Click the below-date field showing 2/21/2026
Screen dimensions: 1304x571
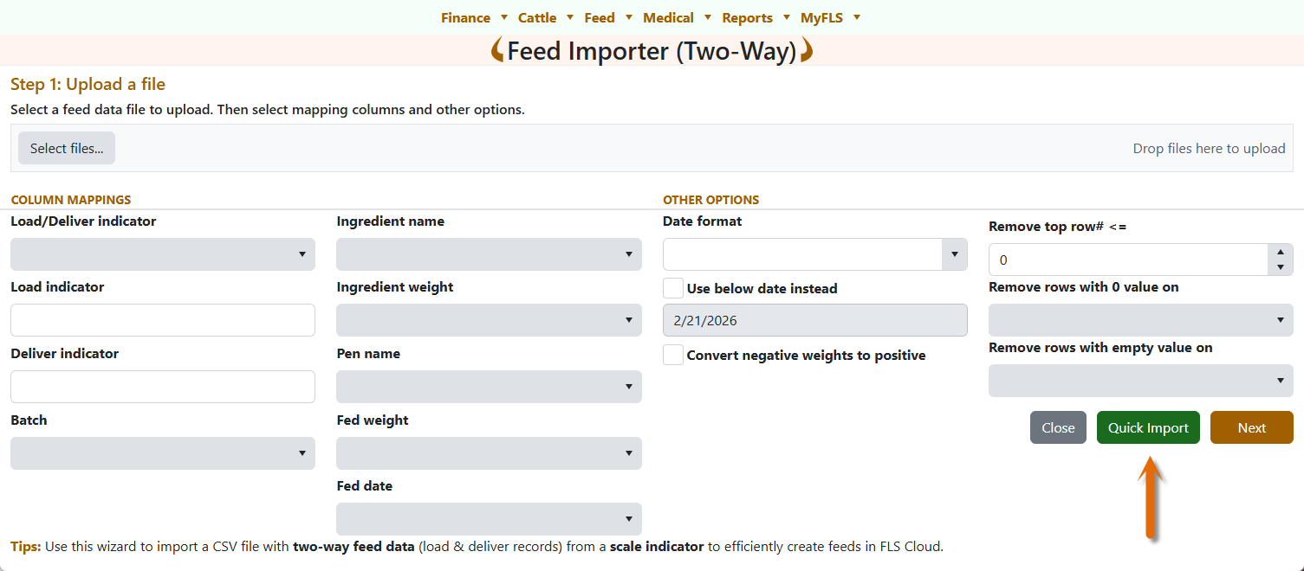click(x=814, y=320)
